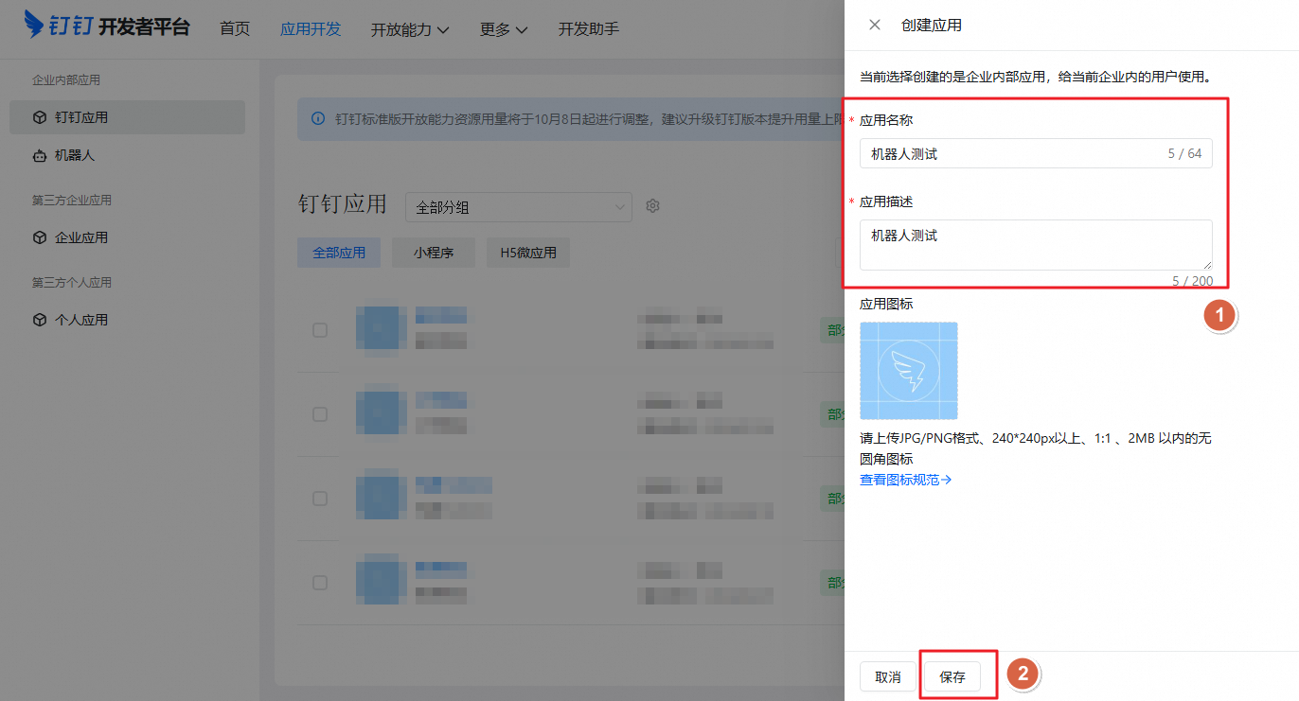Check the checkbox of the first app row
The image size is (1299, 701).
(x=319, y=329)
